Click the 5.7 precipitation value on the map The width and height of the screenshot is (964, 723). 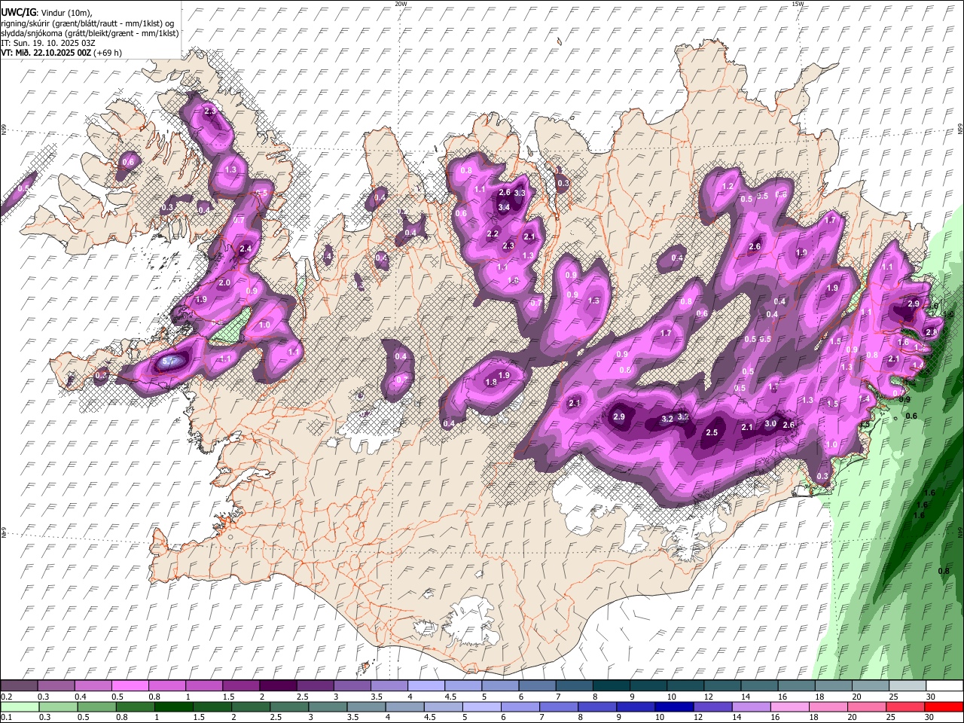[167, 362]
